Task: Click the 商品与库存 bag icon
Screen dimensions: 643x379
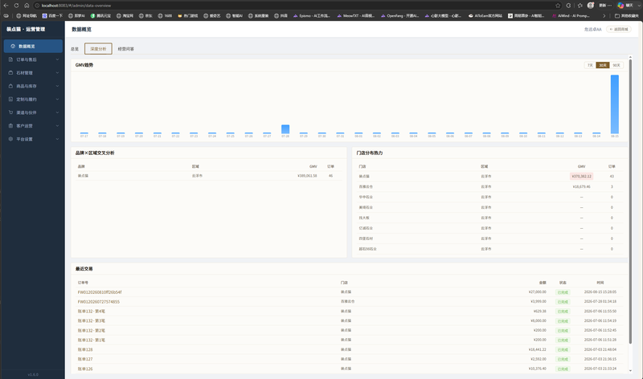Action: pos(10,86)
